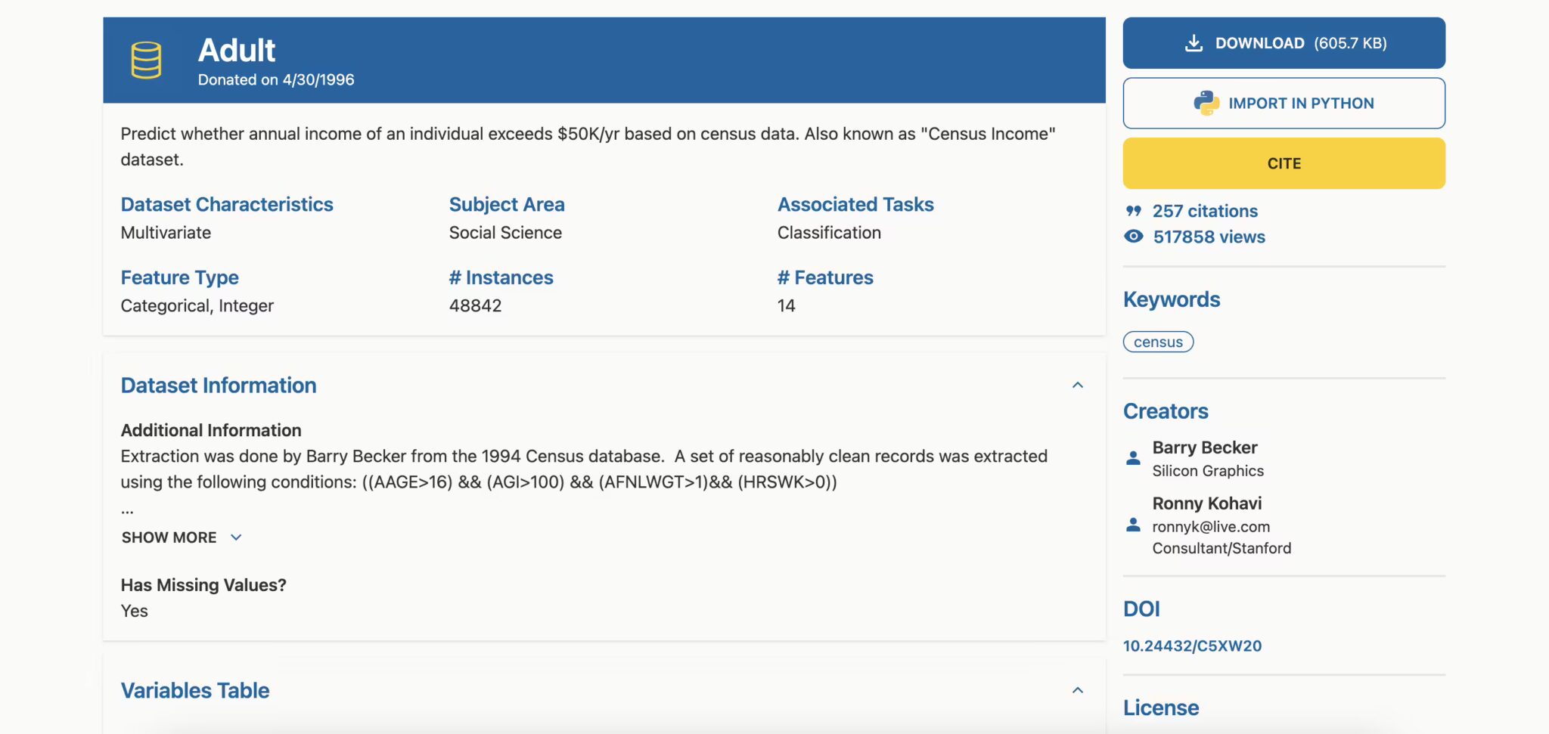Collapse the Dataset Information section
This screenshot has width=1549, height=734.
[x=1079, y=385]
